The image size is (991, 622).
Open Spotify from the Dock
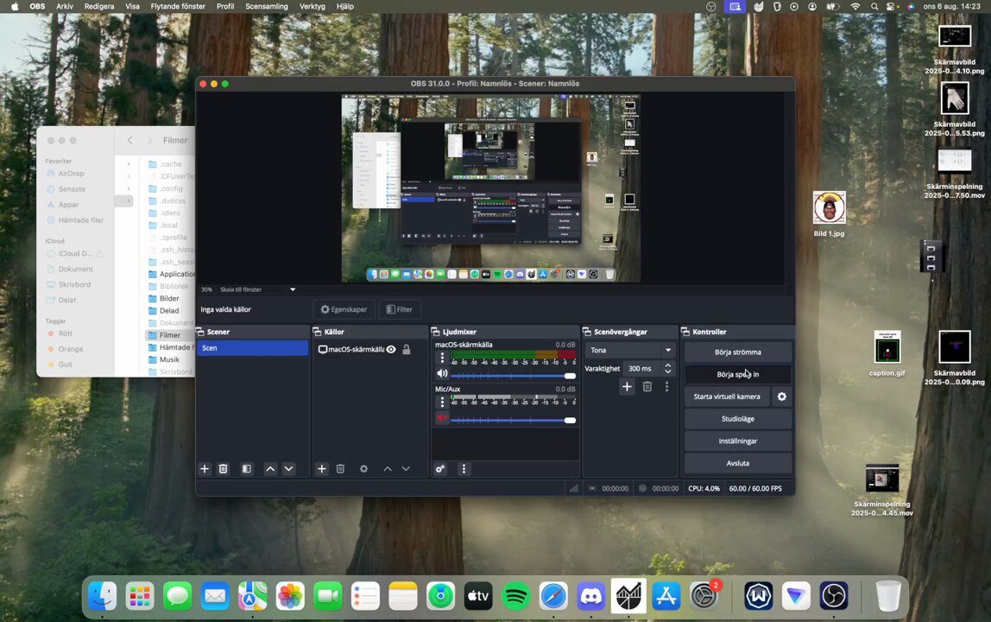pos(515,596)
